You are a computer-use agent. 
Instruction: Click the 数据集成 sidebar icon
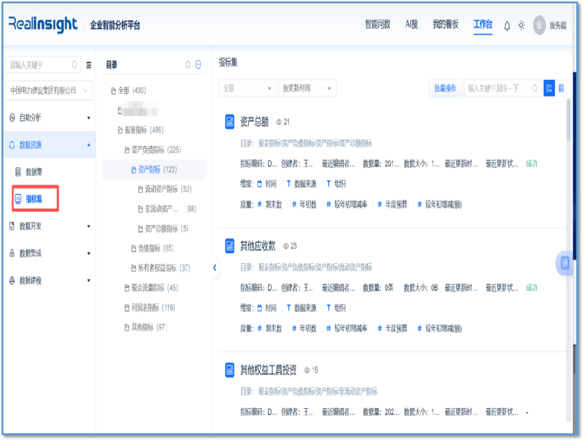click(x=12, y=253)
